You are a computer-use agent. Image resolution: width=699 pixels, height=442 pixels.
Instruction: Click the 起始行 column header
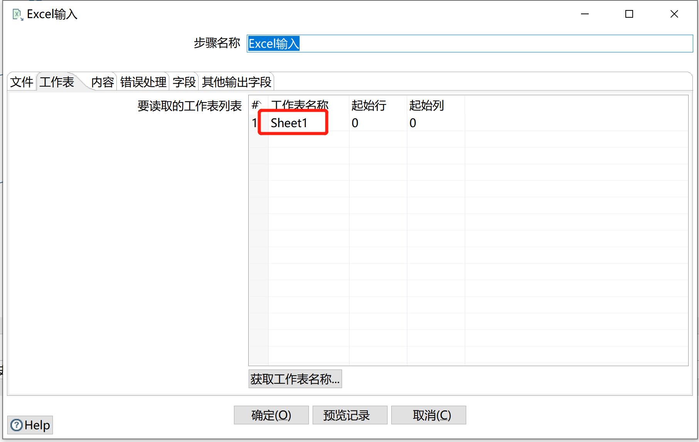(x=378, y=105)
